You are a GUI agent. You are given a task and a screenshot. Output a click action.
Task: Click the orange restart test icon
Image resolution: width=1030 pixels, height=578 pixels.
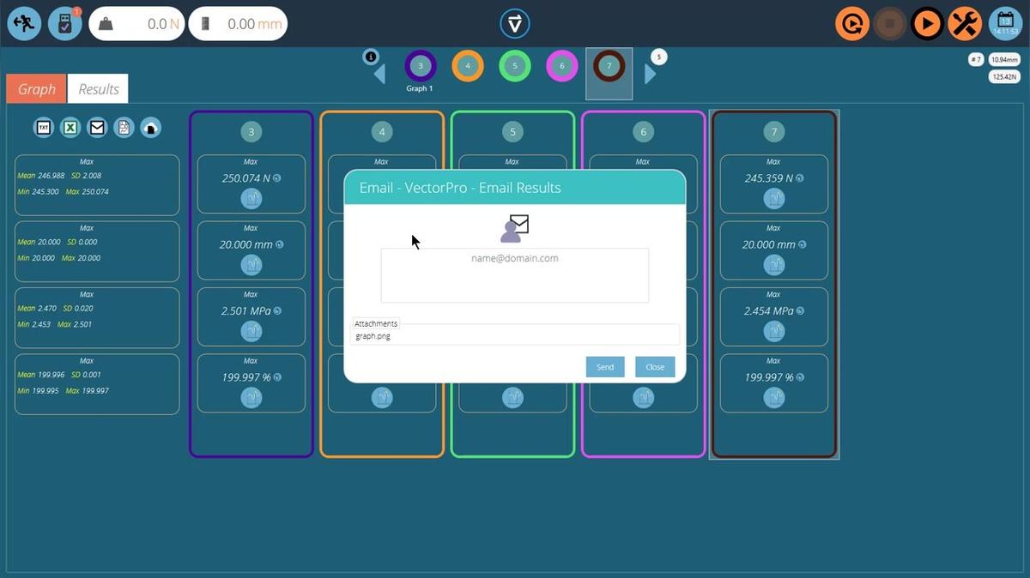(851, 24)
